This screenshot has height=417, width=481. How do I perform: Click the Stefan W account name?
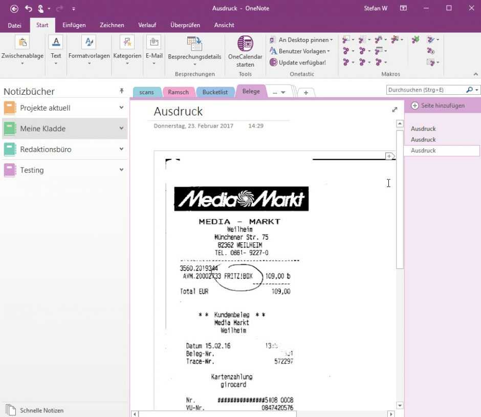376,8
